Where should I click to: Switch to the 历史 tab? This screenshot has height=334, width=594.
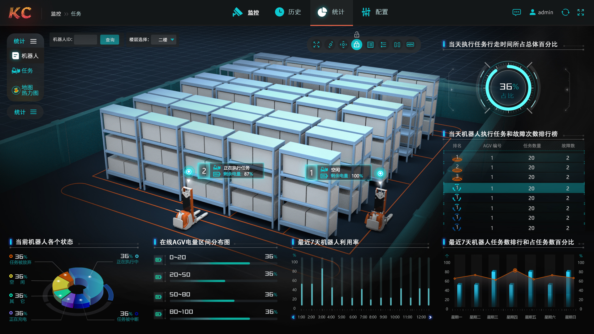coord(288,12)
